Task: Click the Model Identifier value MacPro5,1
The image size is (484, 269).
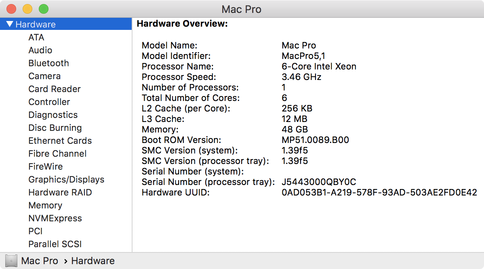Action: pos(303,56)
